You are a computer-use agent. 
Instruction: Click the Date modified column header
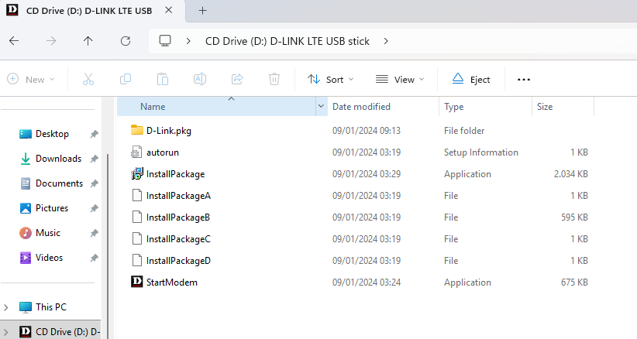pyautogui.click(x=361, y=107)
